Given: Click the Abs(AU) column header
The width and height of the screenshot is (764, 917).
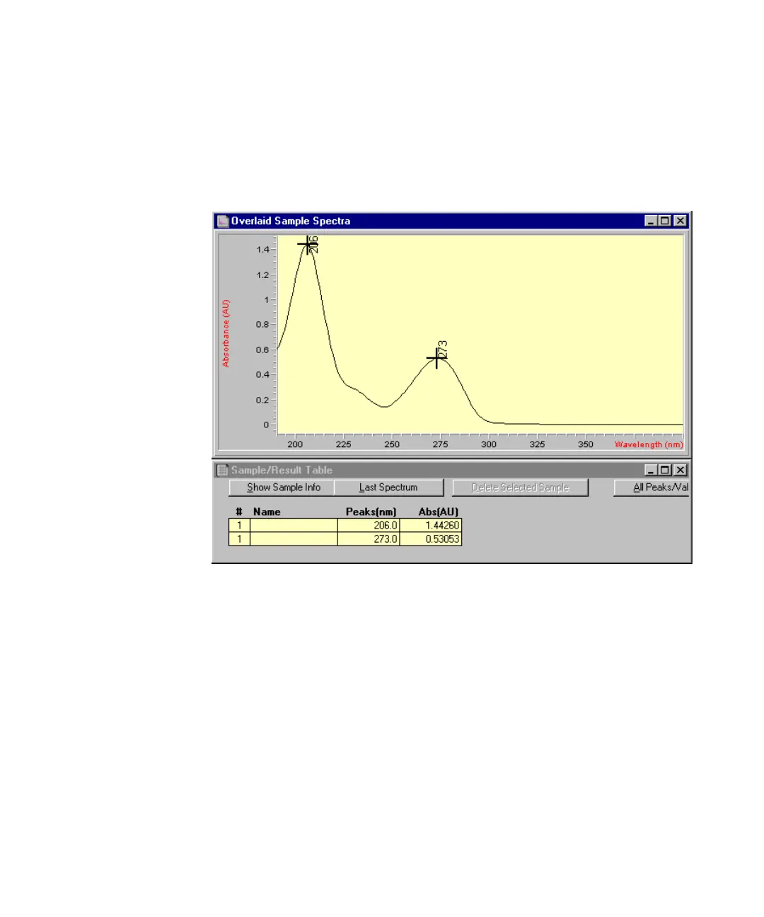Looking at the screenshot, I should click(x=439, y=512).
